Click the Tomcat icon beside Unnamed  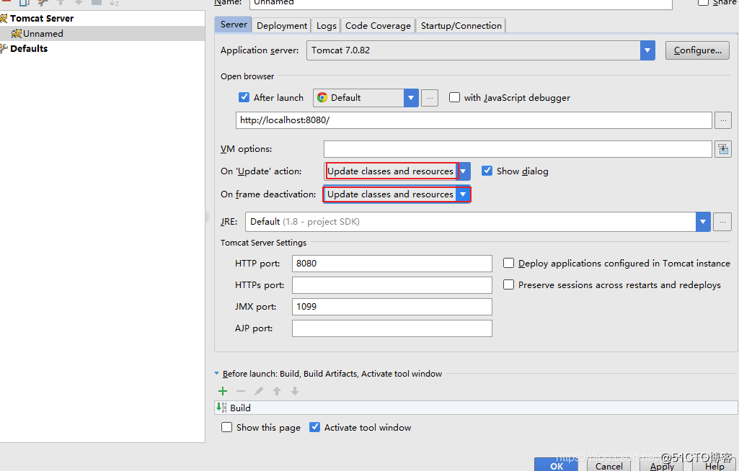click(17, 33)
